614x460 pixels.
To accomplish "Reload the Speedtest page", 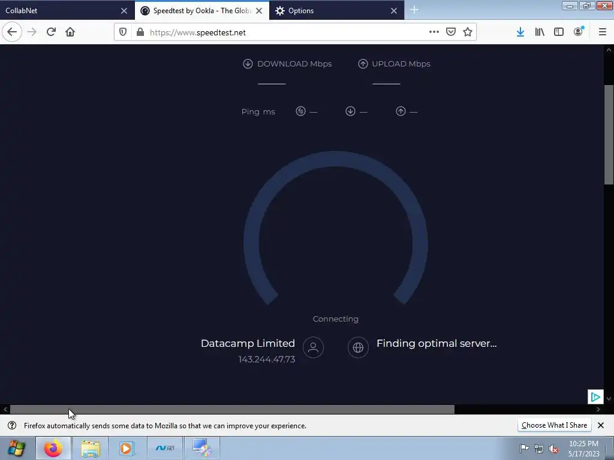I will pos(52,32).
